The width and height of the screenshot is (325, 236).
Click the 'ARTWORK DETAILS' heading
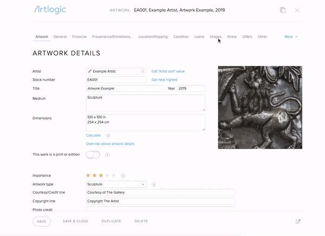click(x=67, y=53)
